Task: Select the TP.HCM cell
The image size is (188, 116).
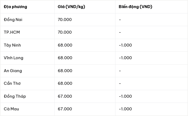Action: tap(12, 32)
